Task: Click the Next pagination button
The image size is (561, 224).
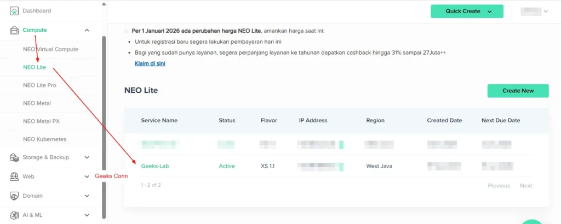Action: pyautogui.click(x=526, y=185)
